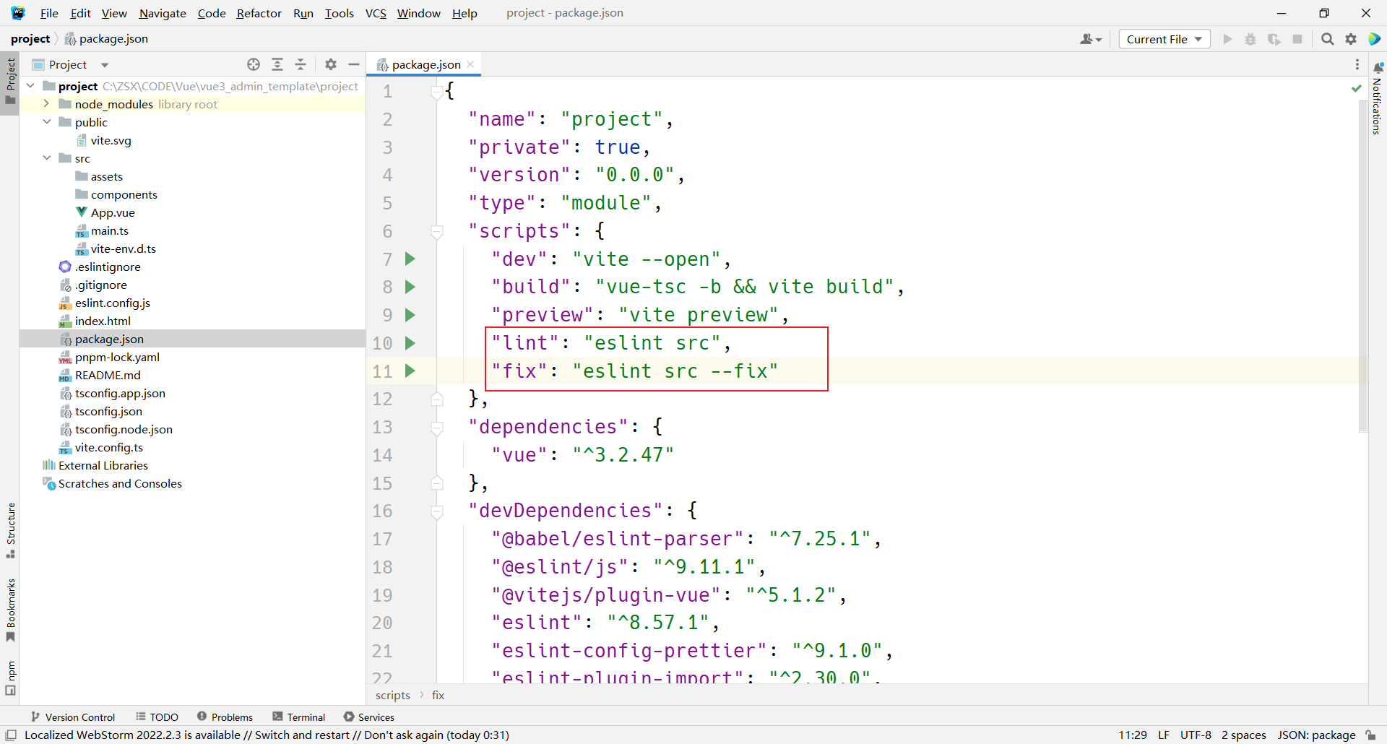Screen dimensions: 1387x744
Task: Click Run with Coverage icon
Action: (x=1274, y=39)
